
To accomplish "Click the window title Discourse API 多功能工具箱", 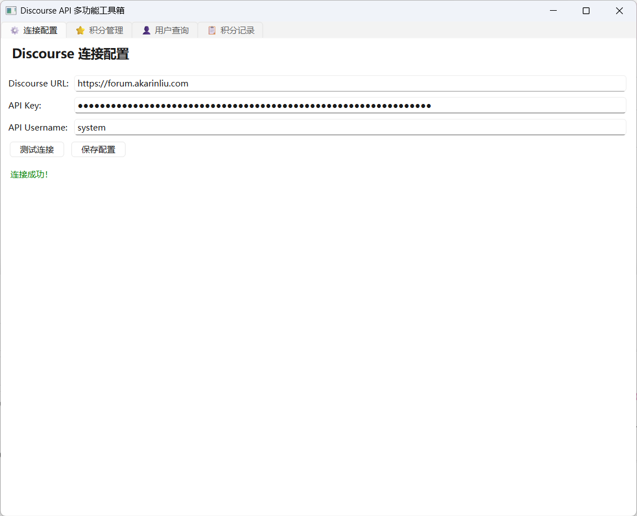I will [72, 11].
